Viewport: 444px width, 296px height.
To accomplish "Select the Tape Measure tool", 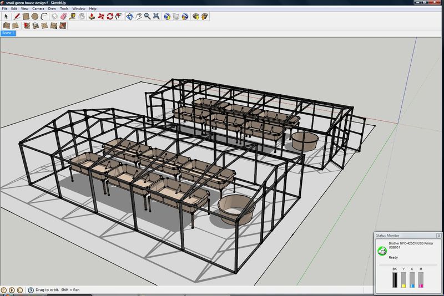I will [73, 17].
